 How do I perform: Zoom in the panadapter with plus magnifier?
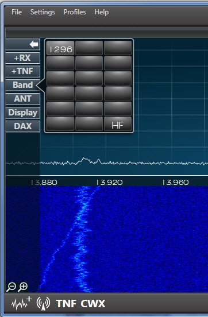[22, 287]
